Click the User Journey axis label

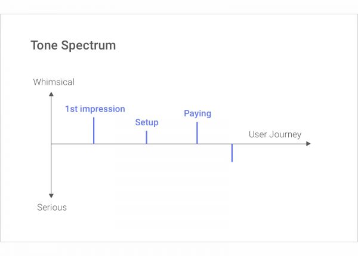click(x=275, y=134)
